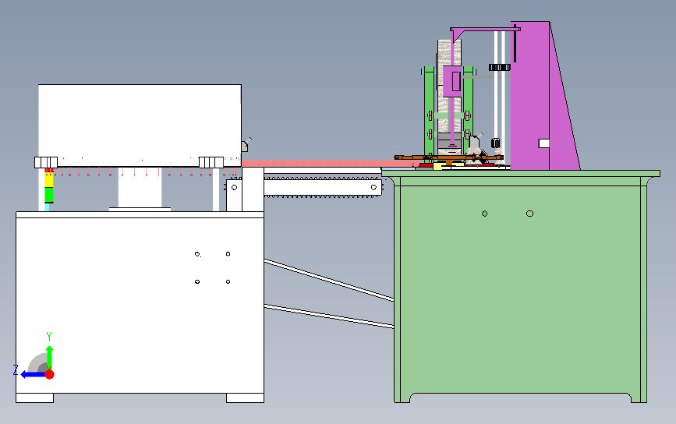
Task: Select the upper diagonal brace rod
Action: tap(329, 280)
